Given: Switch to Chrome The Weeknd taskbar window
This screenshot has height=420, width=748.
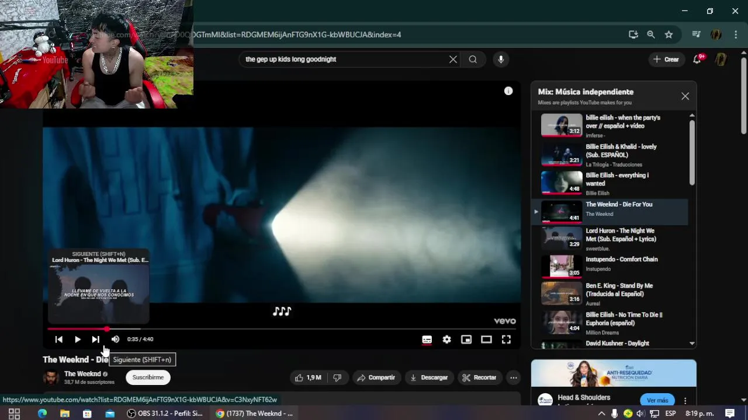Looking at the screenshot, I should click(x=254, y=414).
